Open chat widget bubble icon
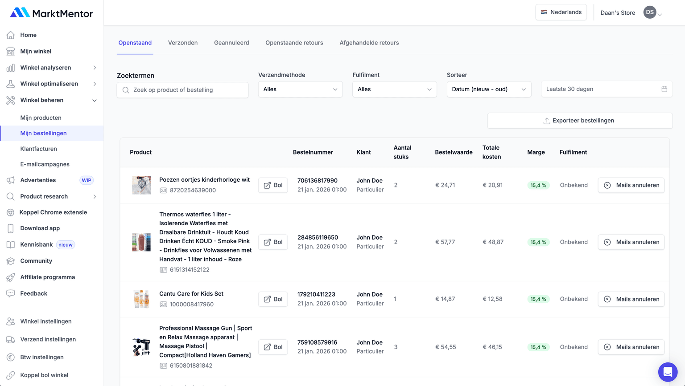The image size is (685, 386). tap(668, 372)
